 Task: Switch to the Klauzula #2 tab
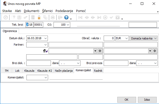point(44,70)
